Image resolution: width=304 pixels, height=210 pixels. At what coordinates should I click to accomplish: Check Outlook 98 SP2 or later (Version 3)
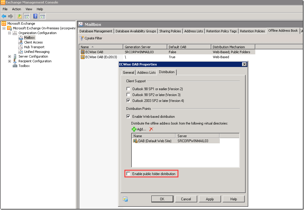point(128,95)
